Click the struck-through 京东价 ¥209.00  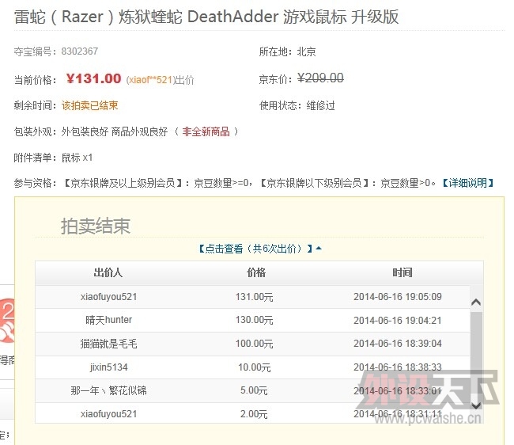pos(320,78)
